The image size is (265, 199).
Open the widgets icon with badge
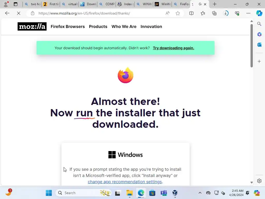9,193
